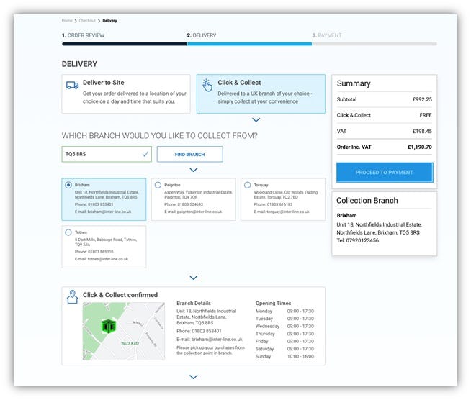Screen dimensions: 471x400
Task: Select the Brixham branch radio button
Action: coord(68,185)
